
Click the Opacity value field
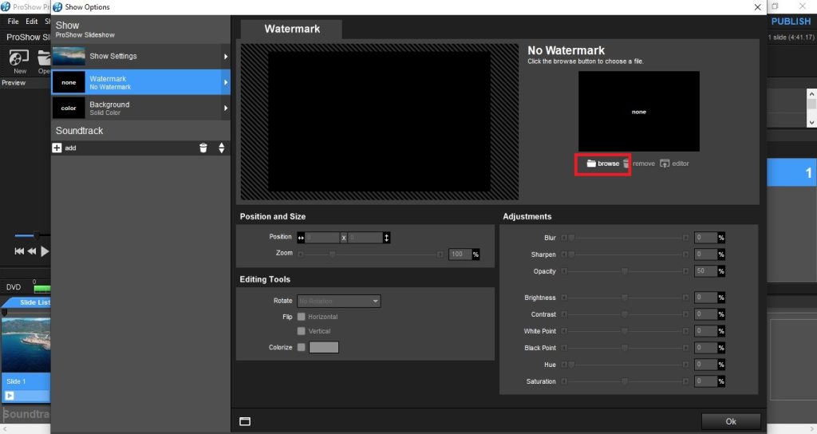coord(706,271)
